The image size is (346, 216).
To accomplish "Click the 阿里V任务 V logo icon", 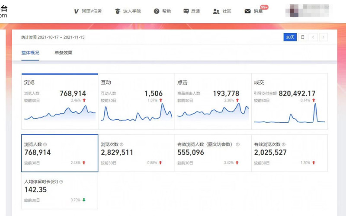I will [77, 11].
